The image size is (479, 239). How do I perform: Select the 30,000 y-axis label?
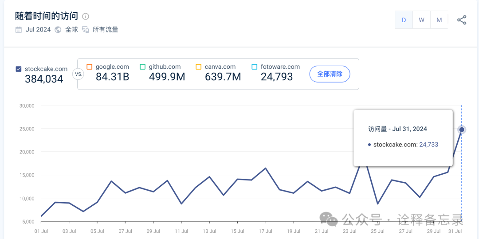[27, 106]
